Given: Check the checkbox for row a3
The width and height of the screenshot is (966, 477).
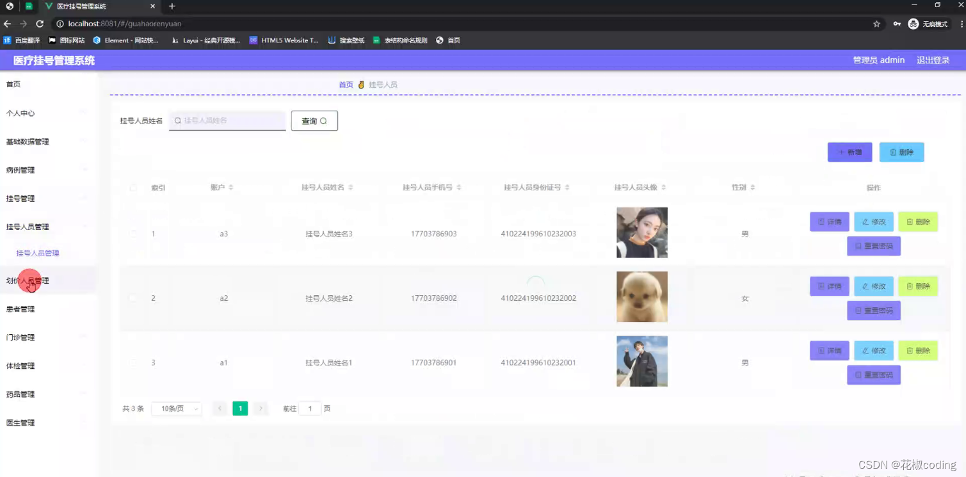Looking at the screenshot, I should pyautogui.click(x=133, y=234).
